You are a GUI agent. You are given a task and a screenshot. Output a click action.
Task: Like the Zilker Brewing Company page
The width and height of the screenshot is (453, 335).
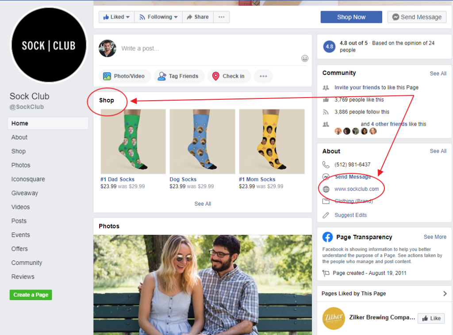point(431,318)
